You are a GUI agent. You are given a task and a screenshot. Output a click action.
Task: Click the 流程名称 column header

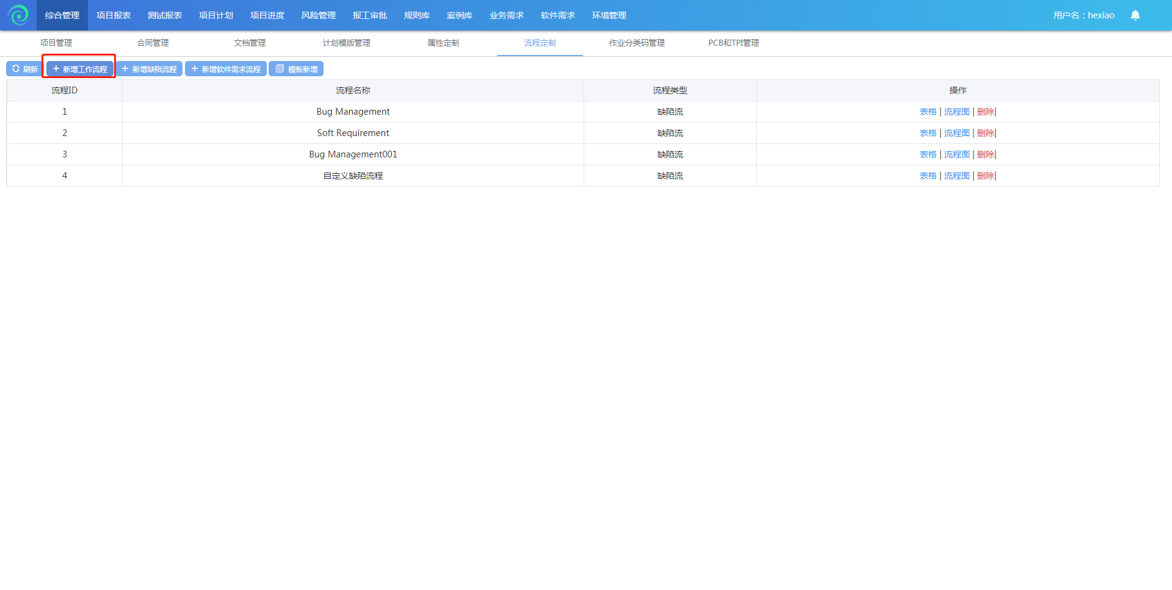click(x=353, y=90)
